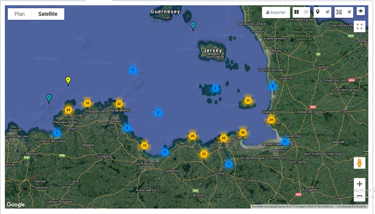Toggle the eye visibility button
This screenshot has height=214, width=375.
[360, 11]
